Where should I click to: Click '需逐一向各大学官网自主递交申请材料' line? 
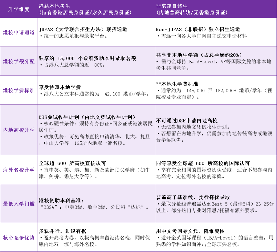tap(202, 36)
